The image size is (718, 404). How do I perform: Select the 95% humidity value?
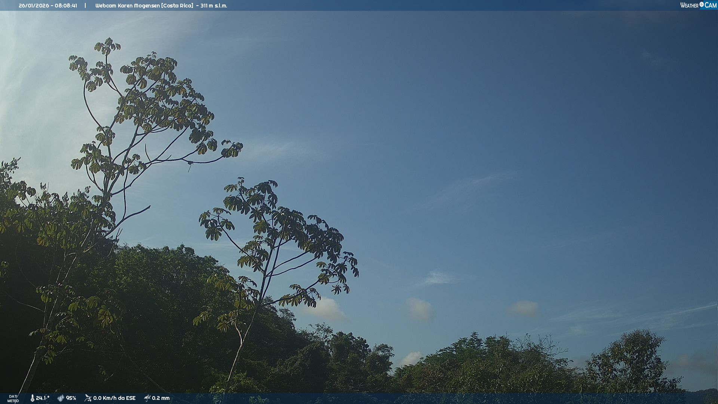pos(71,398)
